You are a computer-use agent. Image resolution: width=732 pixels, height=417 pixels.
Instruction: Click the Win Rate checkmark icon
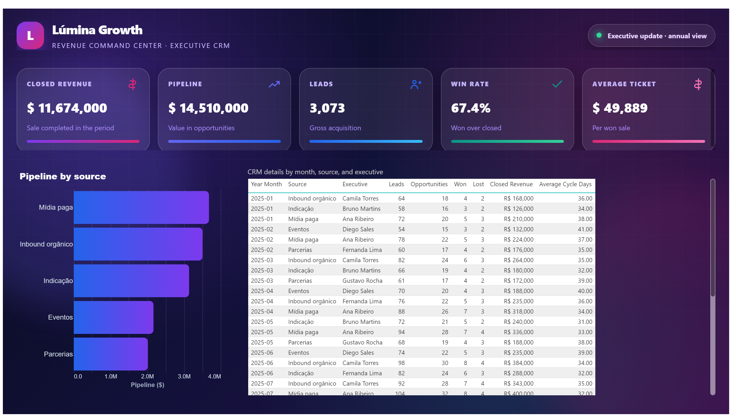[x=557, y=84]
